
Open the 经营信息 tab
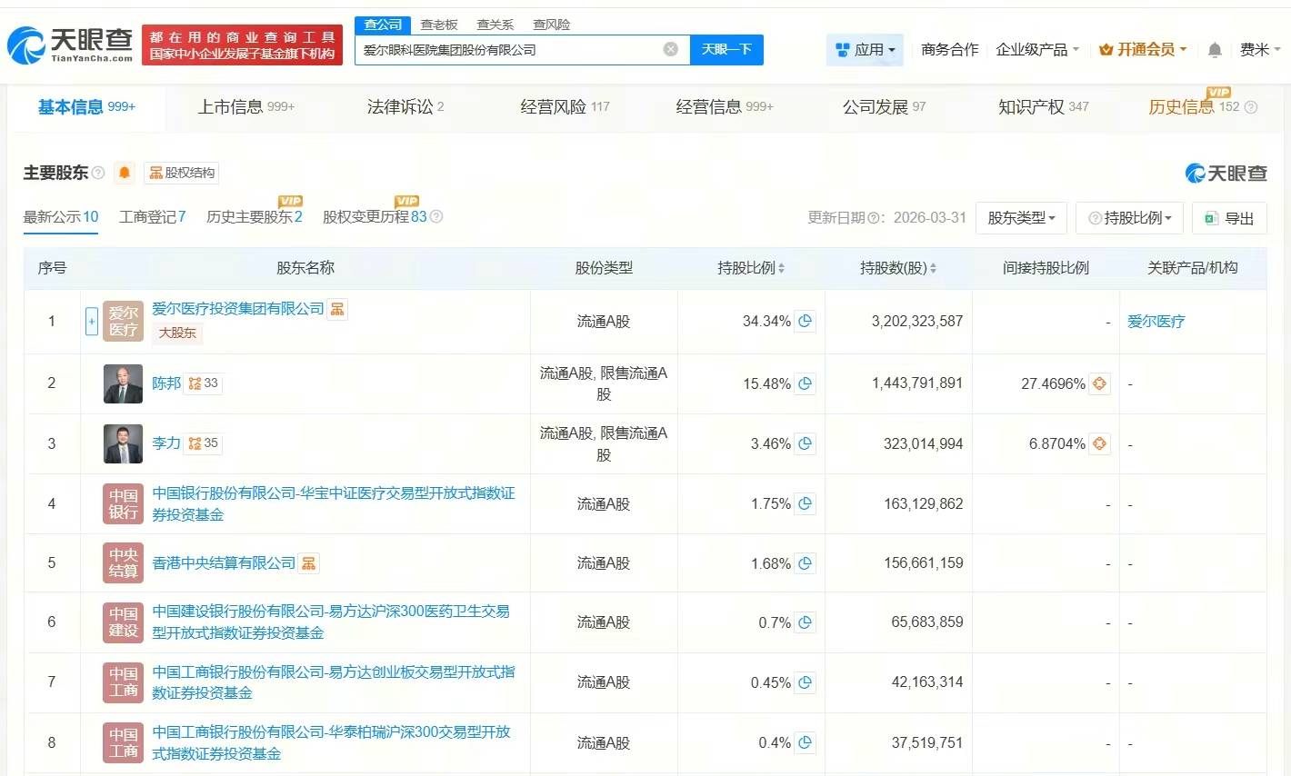click(x=725, y=107)
